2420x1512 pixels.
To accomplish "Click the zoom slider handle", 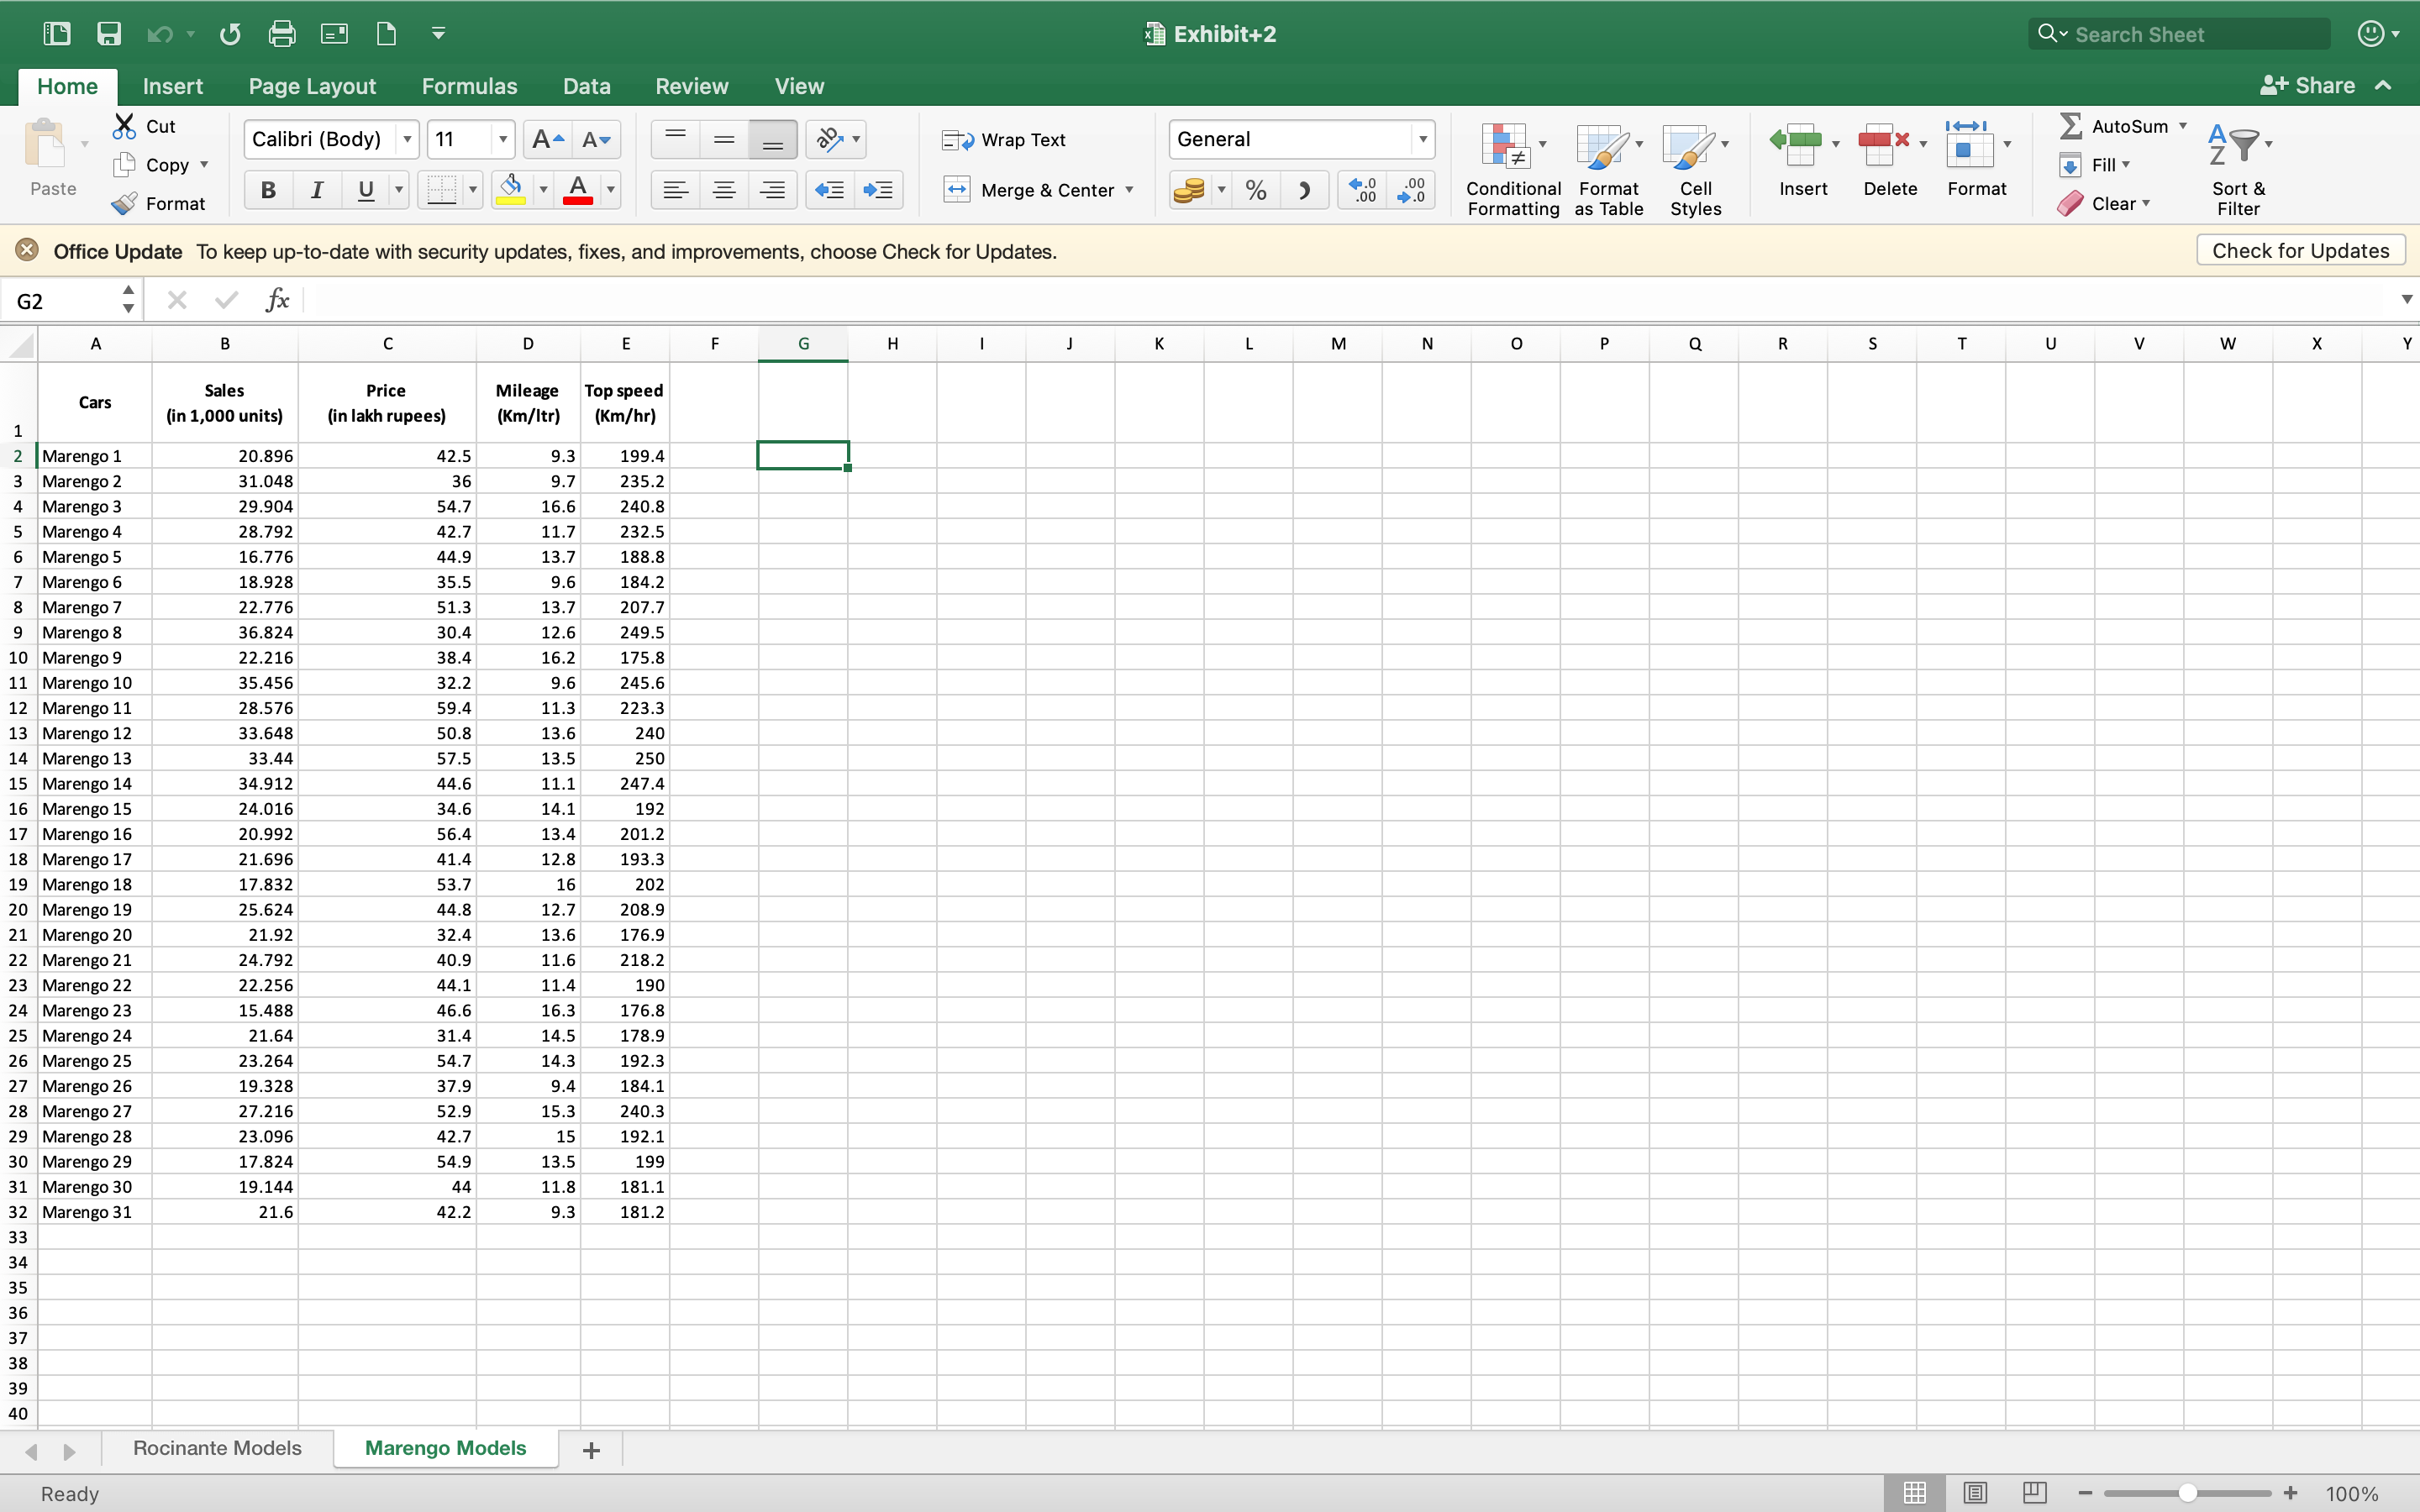I will coord(2188,1493).
